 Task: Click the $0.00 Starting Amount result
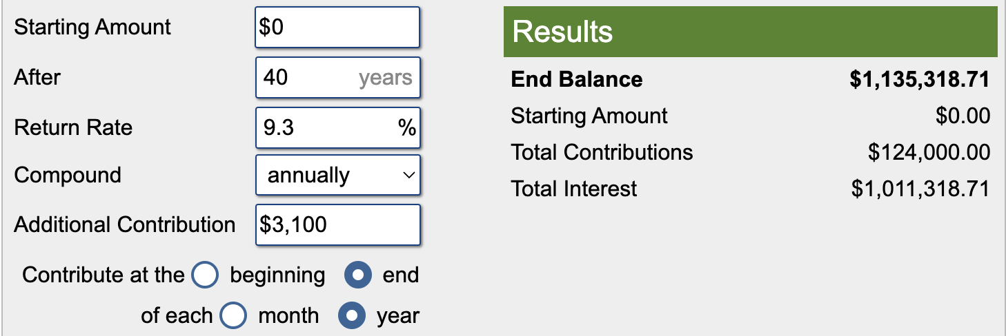[x=963, y=116]
